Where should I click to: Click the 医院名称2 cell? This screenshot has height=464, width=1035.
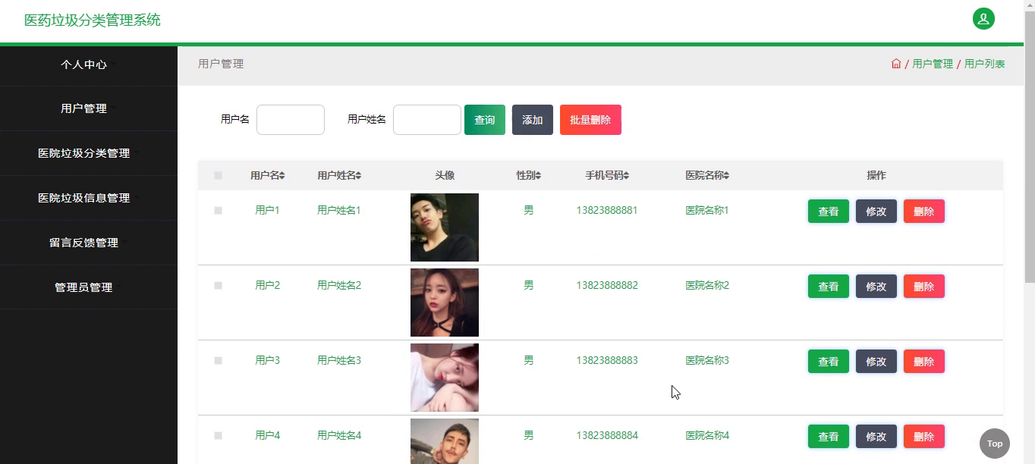tap(707, 285)
